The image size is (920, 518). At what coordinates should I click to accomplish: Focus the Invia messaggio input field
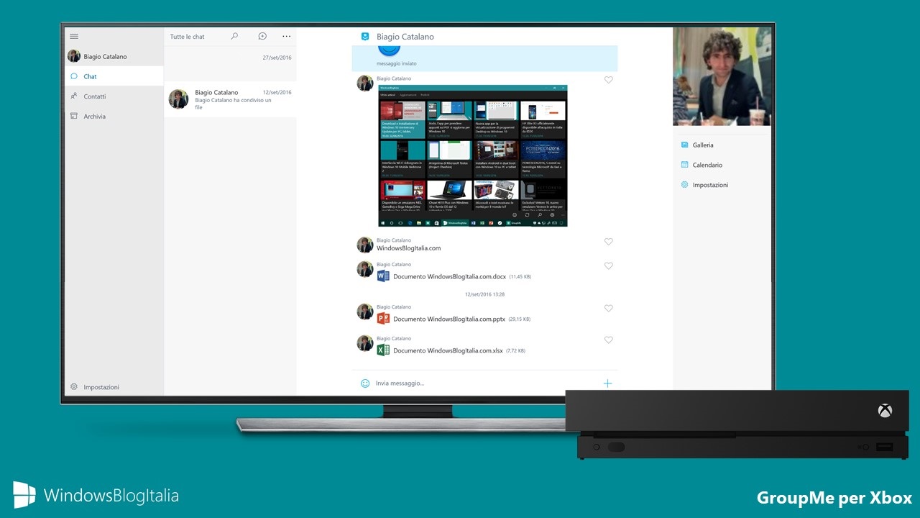click(485, 383)
